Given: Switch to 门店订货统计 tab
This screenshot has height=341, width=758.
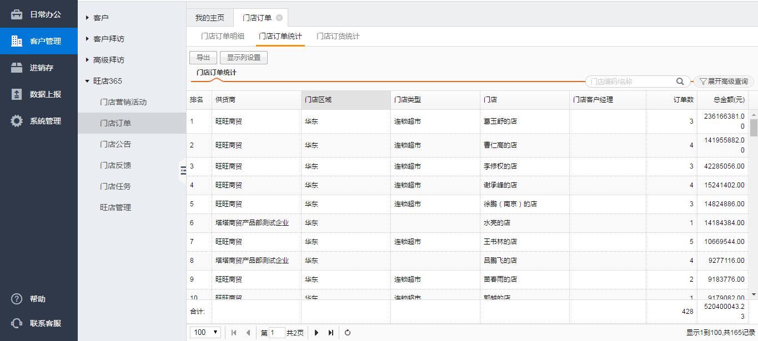Looking at the screenshot, I should [x=338, y=36].
